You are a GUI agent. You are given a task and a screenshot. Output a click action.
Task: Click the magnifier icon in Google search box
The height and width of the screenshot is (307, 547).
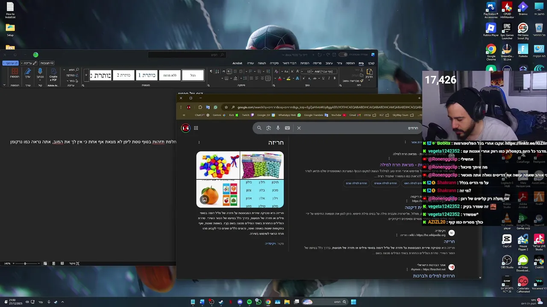pos(259,128)
